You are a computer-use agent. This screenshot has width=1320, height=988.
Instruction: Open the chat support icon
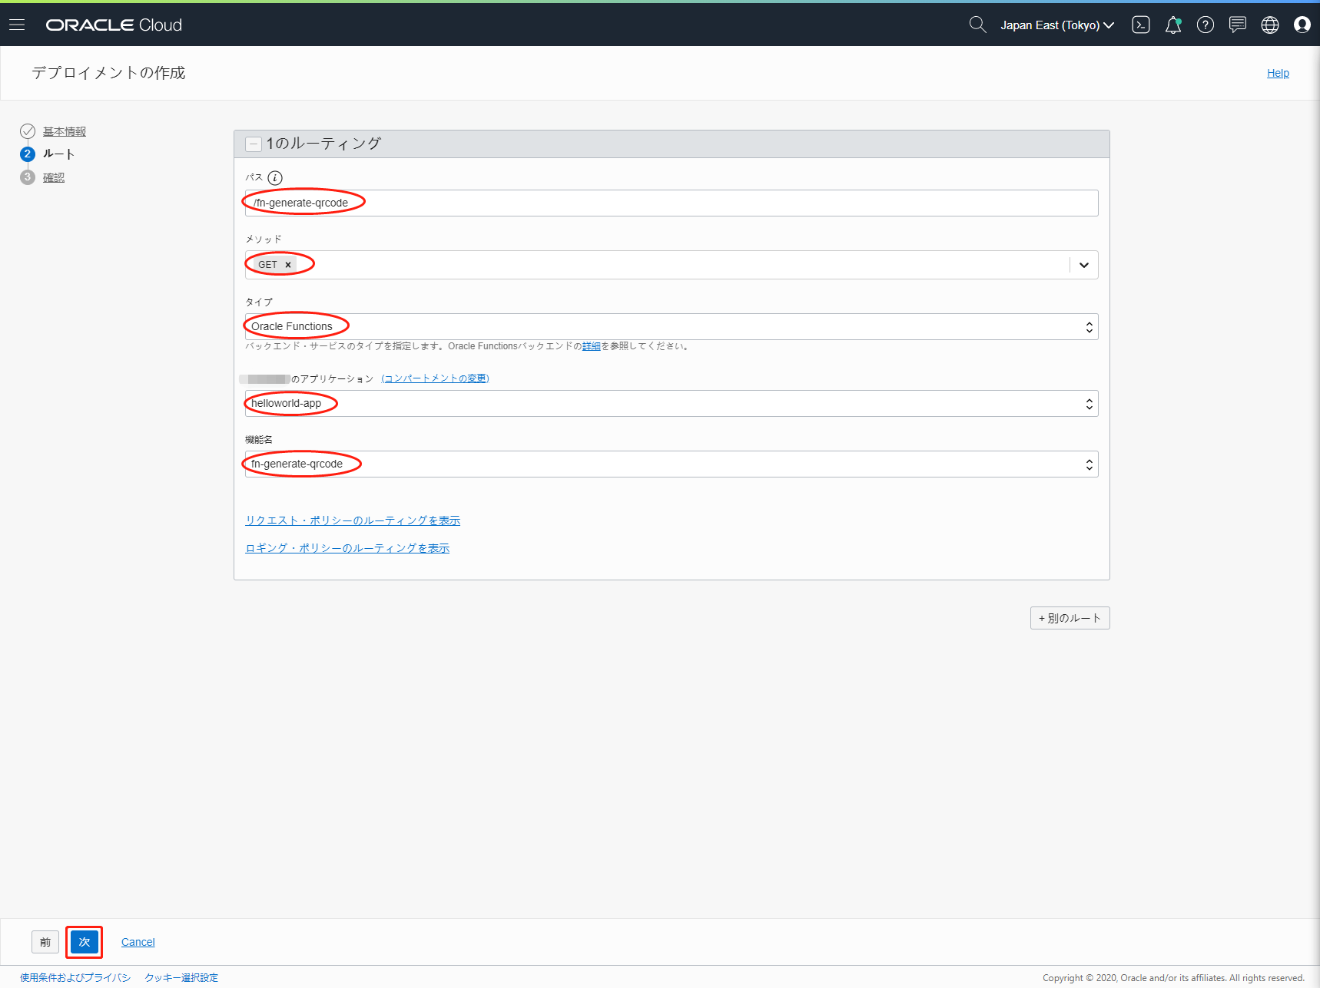pos(1237,25)
